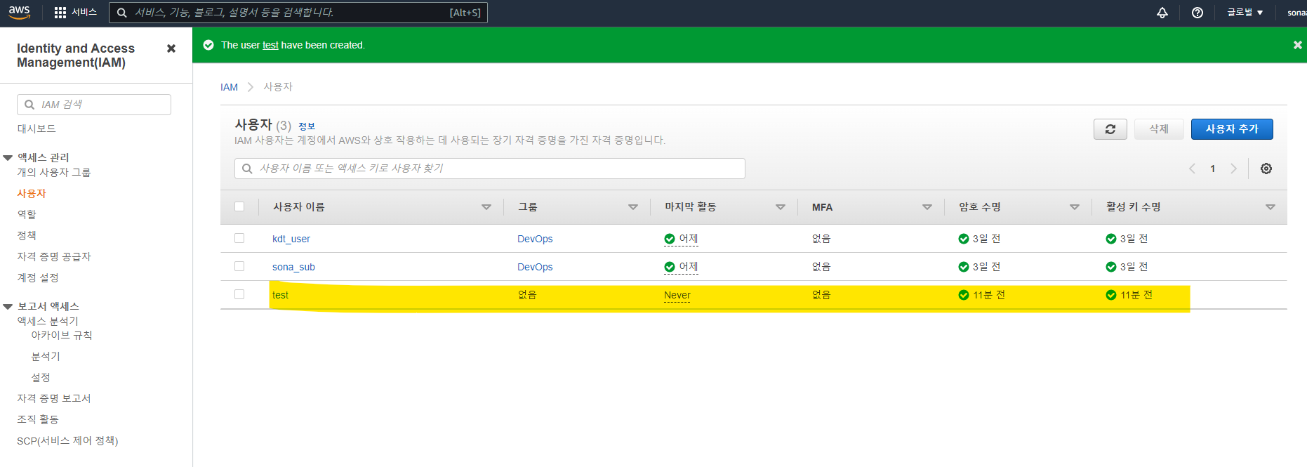The height and width of the screenshot is (467, 1307).
Task: Sort by 활성 키 수명 column arrow
Action: (1270, 207)
